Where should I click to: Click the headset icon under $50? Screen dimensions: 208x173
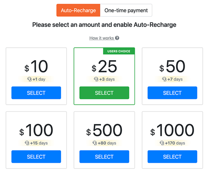pos(164,79)
